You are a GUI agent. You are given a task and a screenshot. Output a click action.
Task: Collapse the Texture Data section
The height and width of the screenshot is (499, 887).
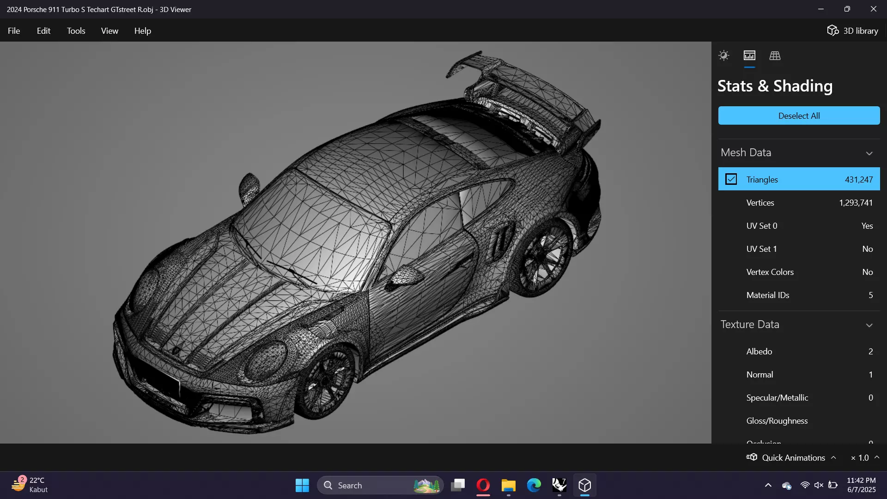pos(869,325)
